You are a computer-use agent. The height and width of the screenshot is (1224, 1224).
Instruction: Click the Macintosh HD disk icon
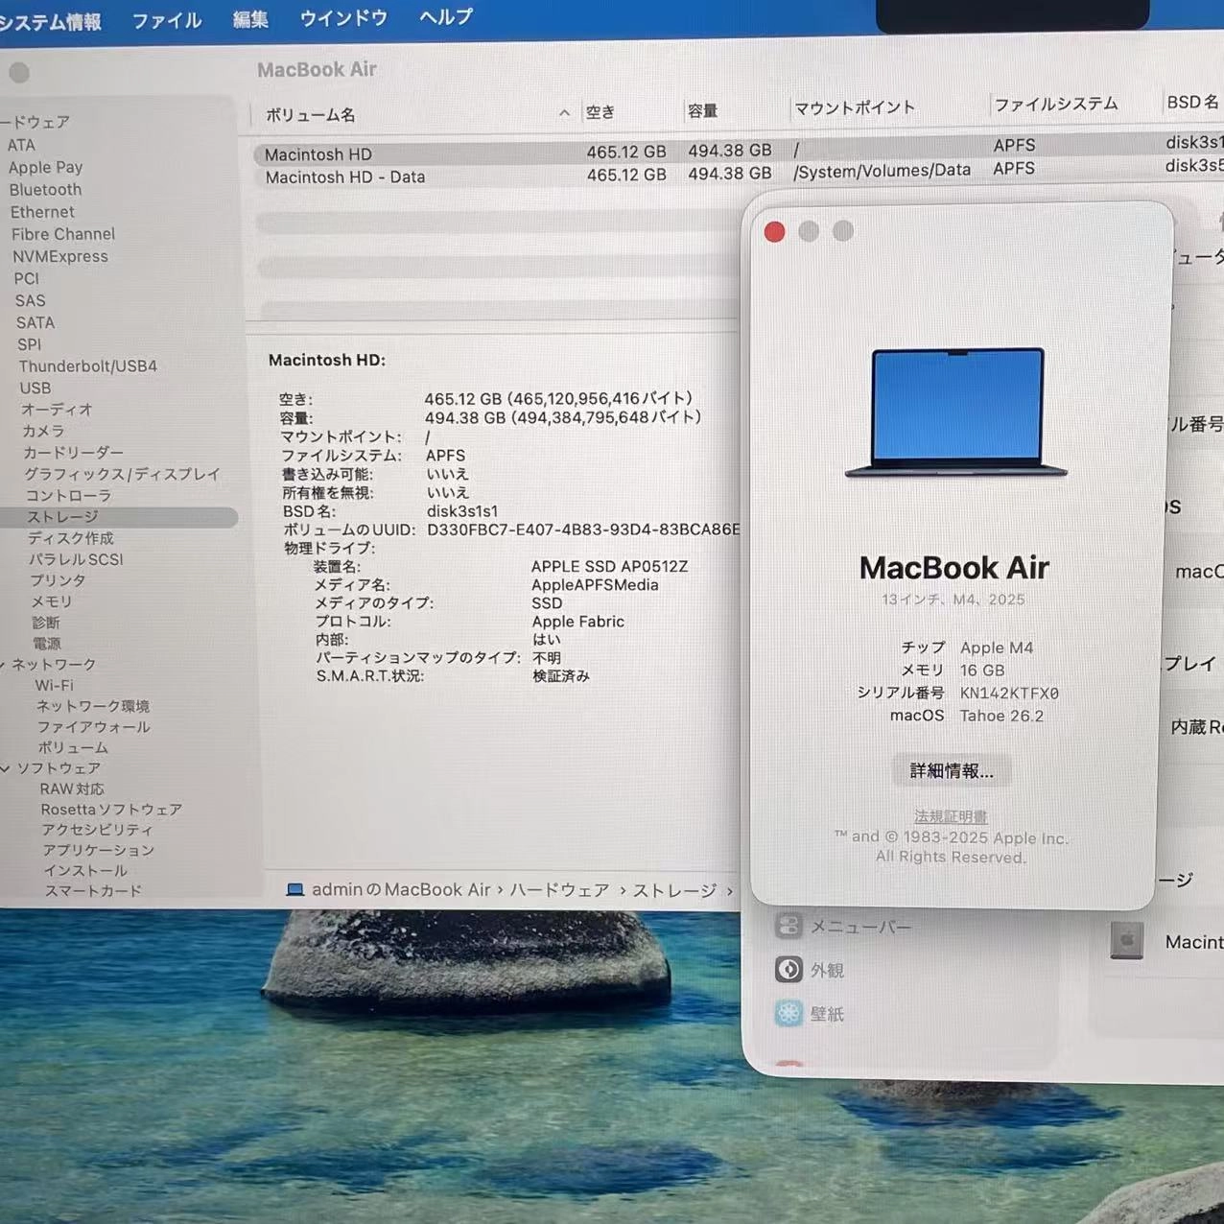coord(1127,941)
